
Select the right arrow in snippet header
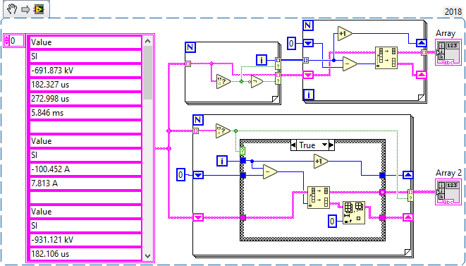coord(26,9)
